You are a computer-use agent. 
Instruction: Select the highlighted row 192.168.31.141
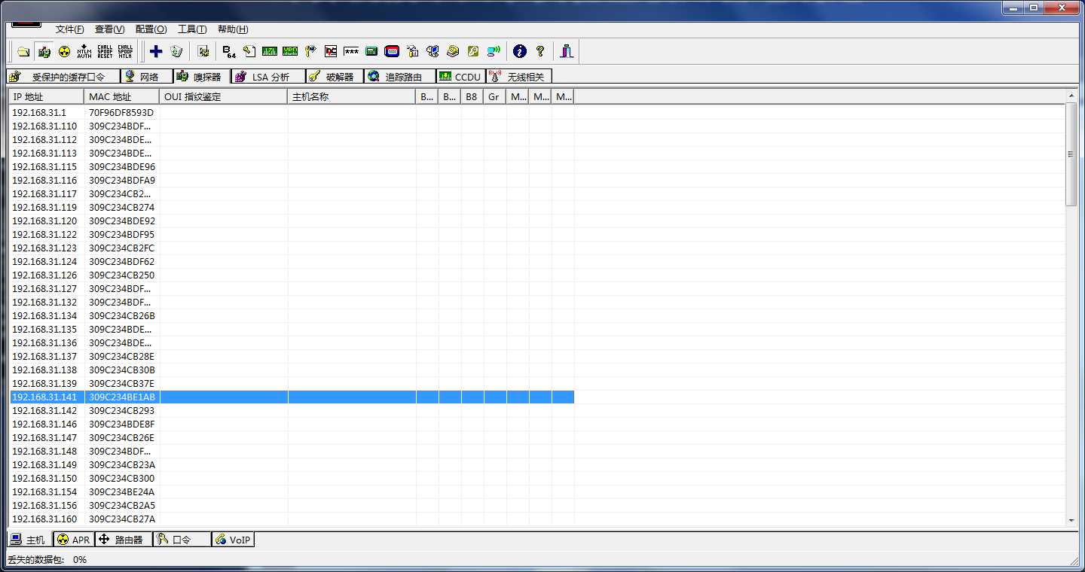[x=292, y=397]
